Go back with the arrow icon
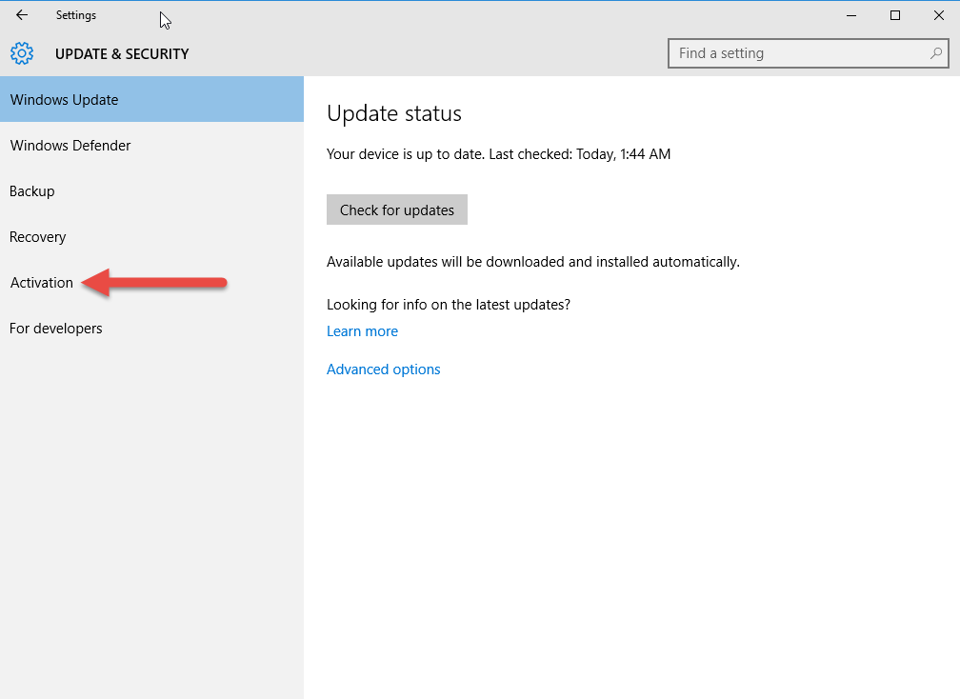 [x=21, y=15]
